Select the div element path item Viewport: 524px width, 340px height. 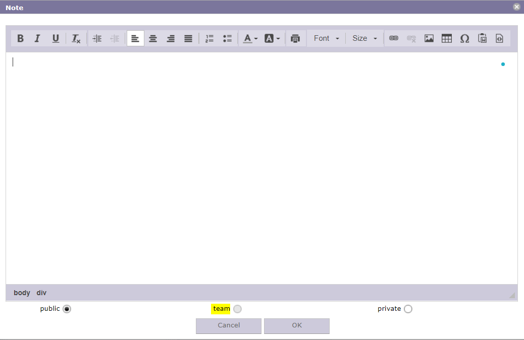41,293
